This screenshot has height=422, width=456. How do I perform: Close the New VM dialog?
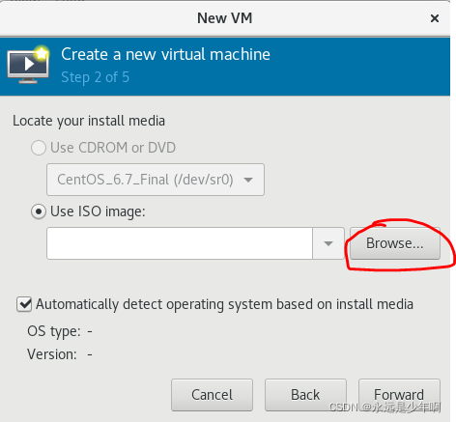coord(435,18)
